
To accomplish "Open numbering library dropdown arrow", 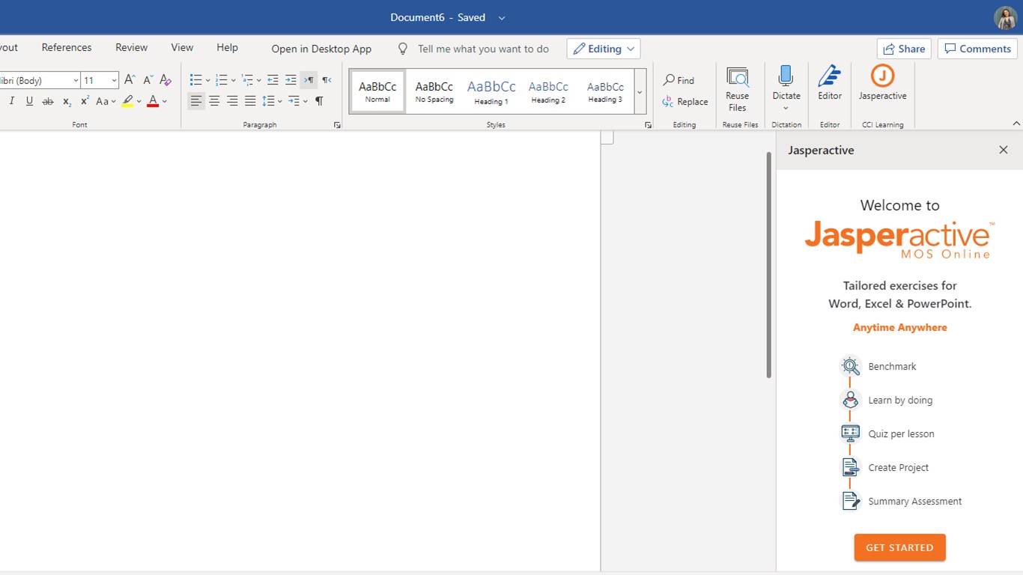I will [233, 80].
